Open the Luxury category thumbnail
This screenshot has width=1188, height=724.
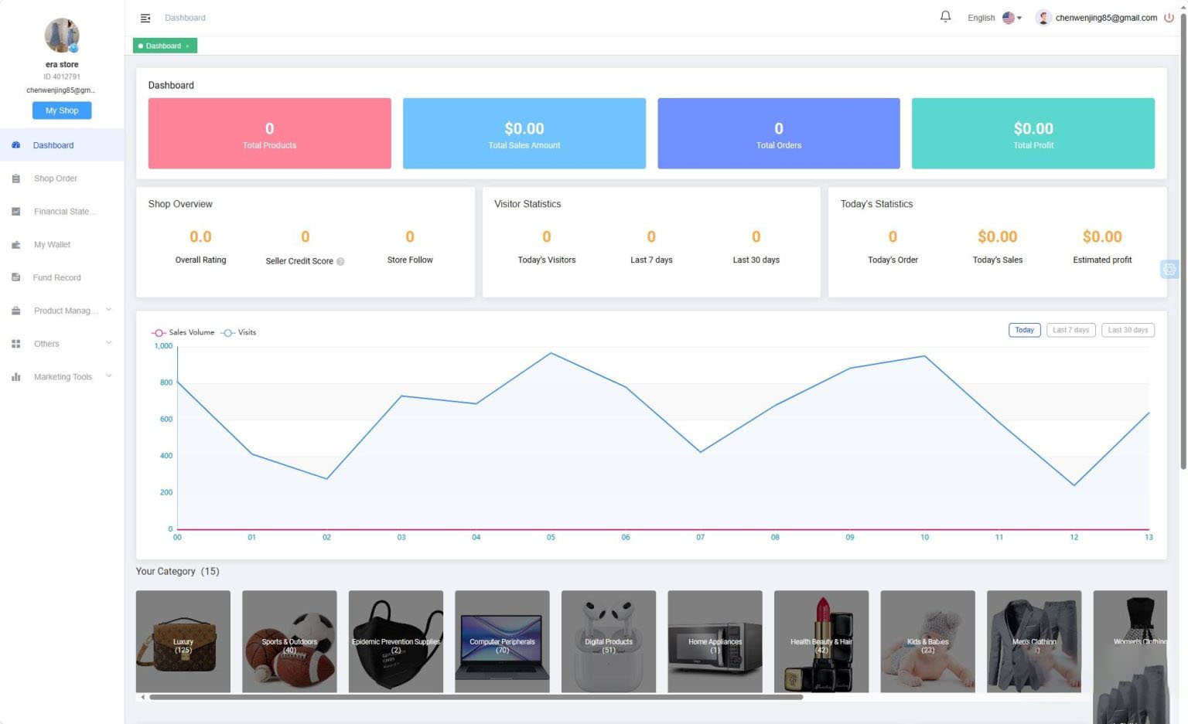point(183,641)
